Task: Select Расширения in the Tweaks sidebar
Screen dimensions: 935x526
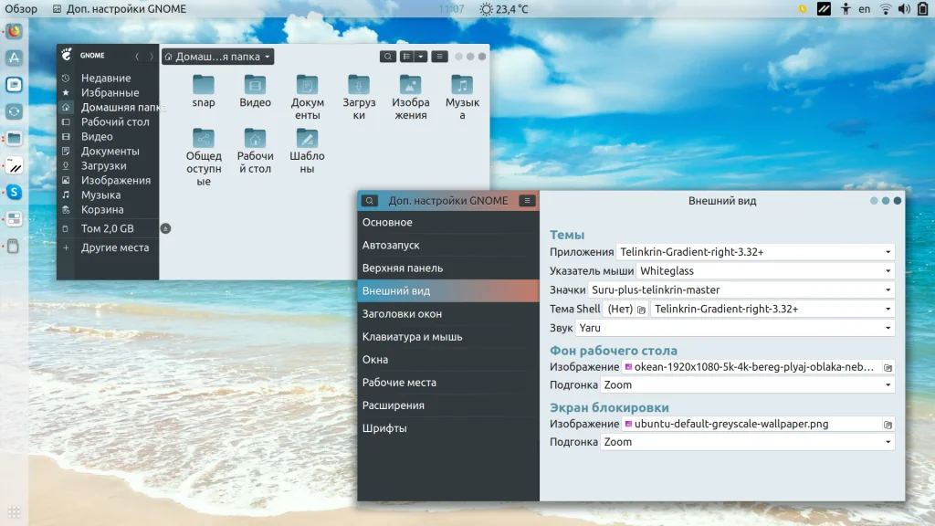Action: 392,405
